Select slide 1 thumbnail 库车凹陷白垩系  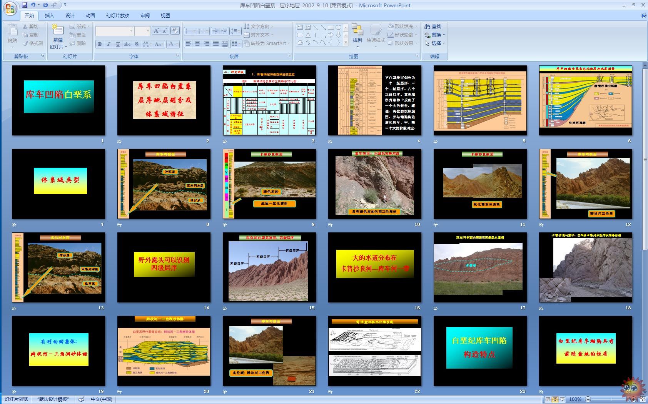[58, 100]
